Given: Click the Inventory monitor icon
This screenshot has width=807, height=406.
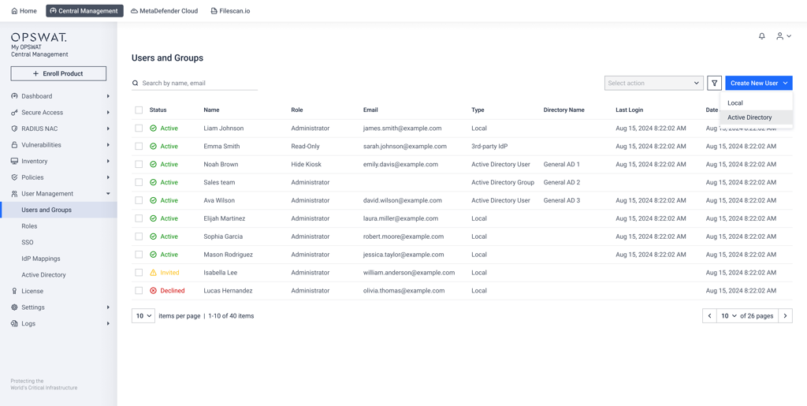Looking at the screenshot, I should [14, 161].
